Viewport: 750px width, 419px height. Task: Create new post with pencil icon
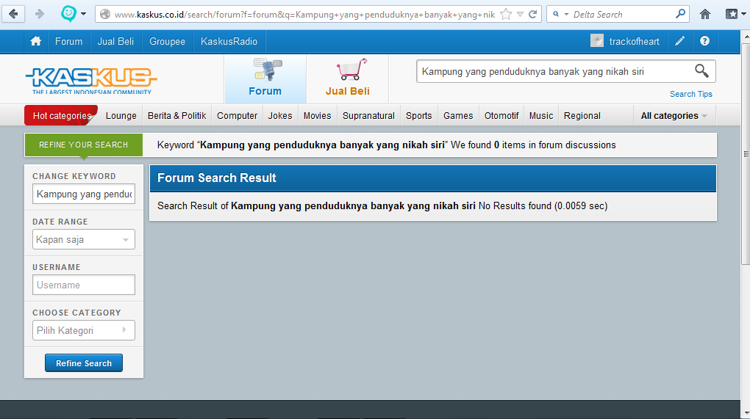[679, 41]
